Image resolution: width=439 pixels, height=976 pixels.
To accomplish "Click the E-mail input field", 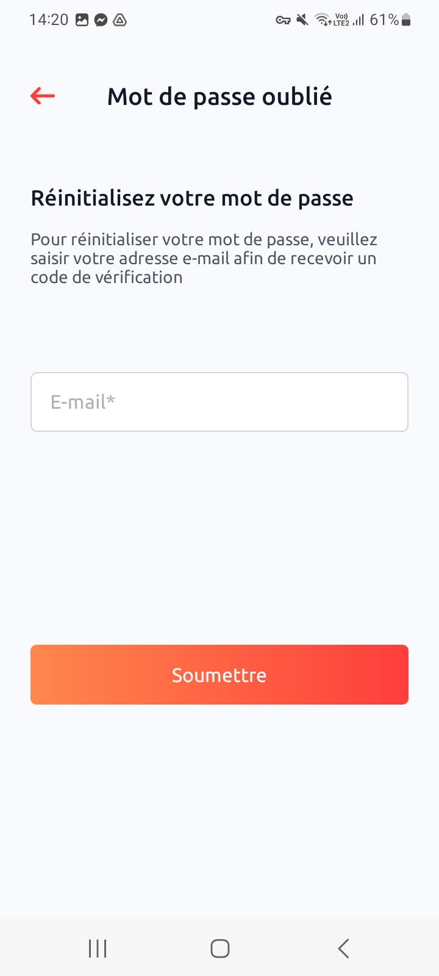I will pyautogui.click(x=220, y=402).
